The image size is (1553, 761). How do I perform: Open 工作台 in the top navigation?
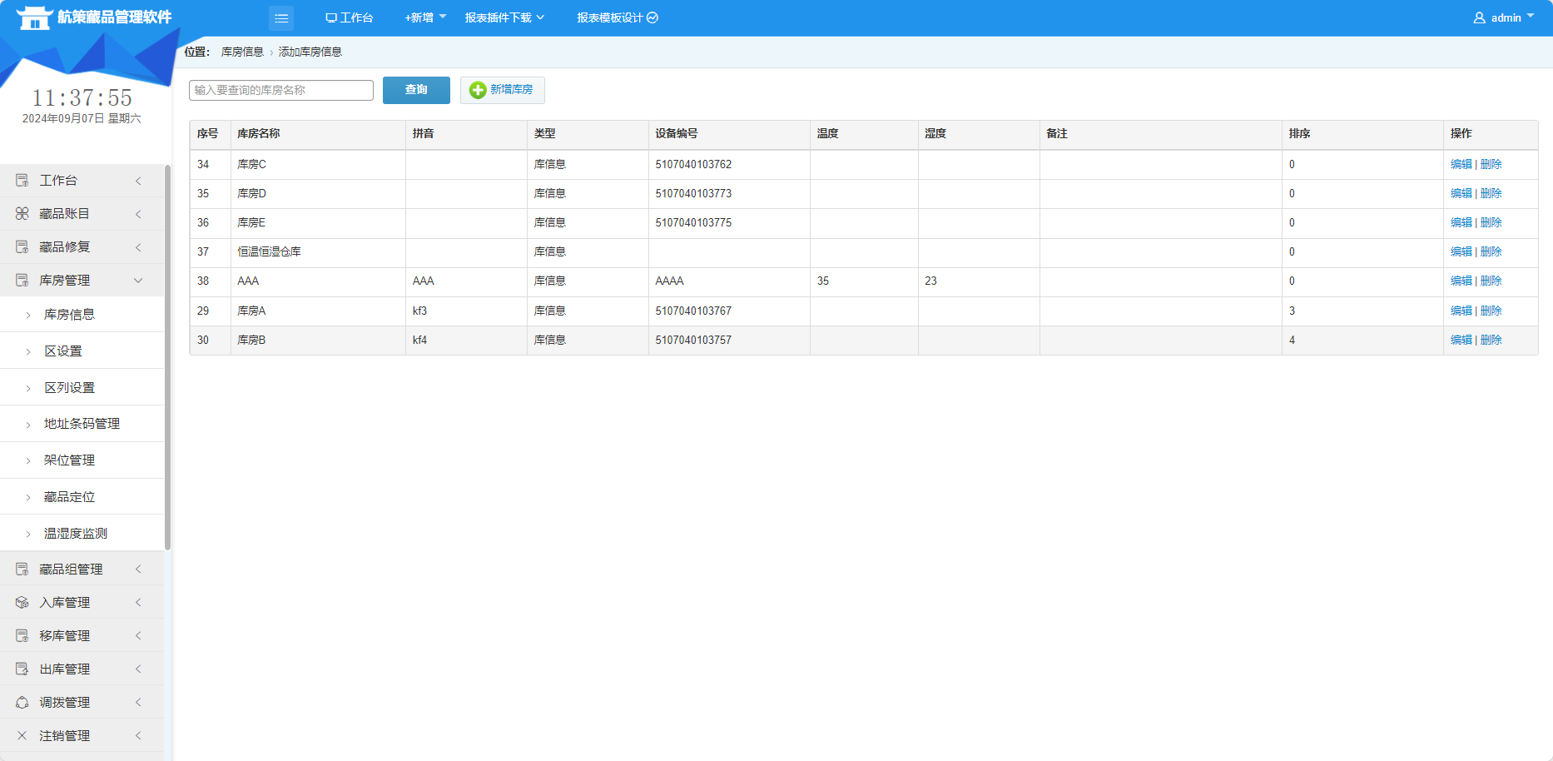[350, 17]
